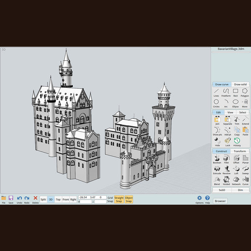251x251 pixels.
Task: Use the Trim edit tool
Action: (x=236, y=121)
